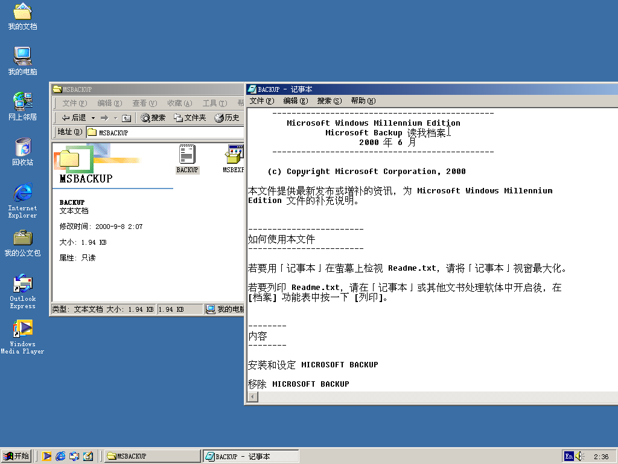Launch Windows Media Player from quick launch
618x464 pixels.
click(46, 456)
